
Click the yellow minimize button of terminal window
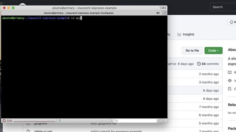[9, 8]
